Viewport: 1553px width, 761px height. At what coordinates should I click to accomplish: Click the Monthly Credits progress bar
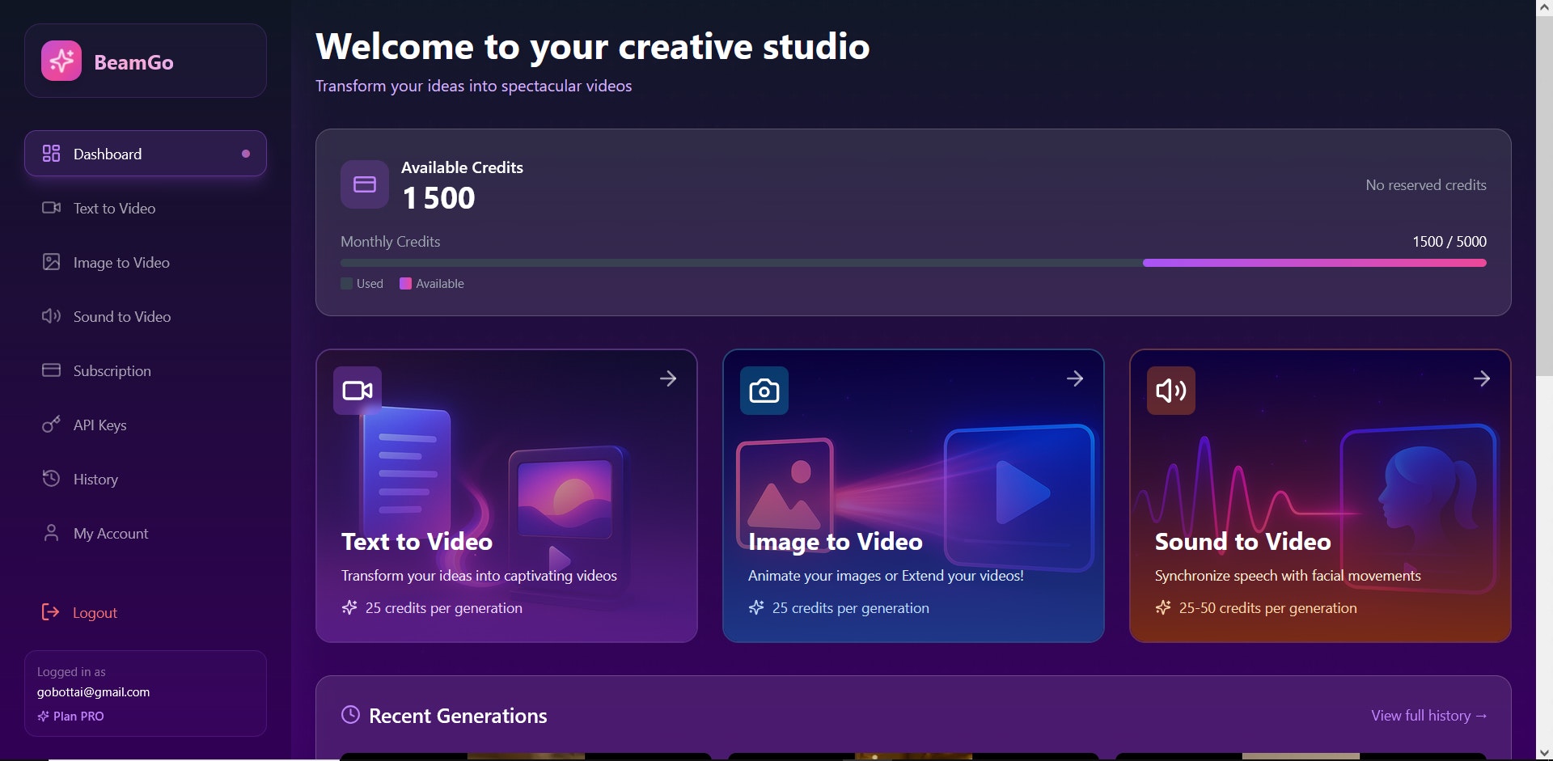tap(912, 262)
